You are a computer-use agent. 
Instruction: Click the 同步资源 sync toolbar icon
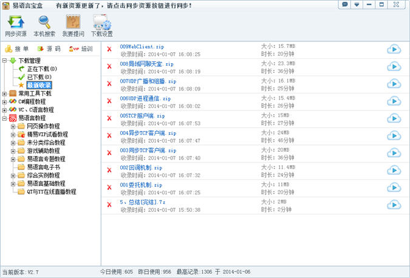15,23
